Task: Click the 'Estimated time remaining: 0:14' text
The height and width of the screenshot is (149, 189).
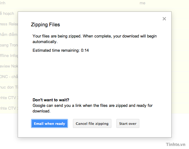Action: [x=61, y=50]
